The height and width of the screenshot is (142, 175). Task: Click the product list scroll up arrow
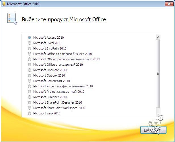tap(158, 37)
